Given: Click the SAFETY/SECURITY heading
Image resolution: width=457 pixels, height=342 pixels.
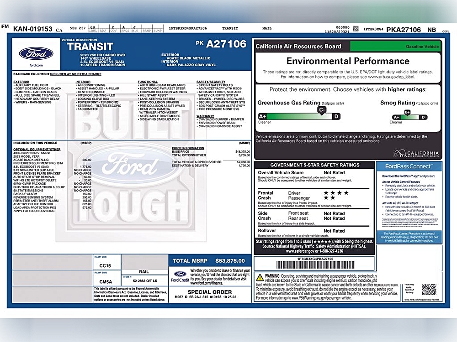Looking at the screenshot, I should click(211, 82).
